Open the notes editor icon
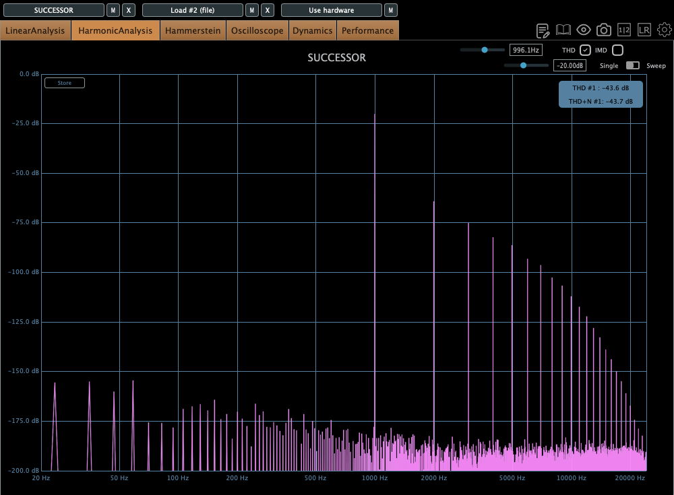Screen dimensions: 674x495 pyautogui.click(x=543, y=30)
